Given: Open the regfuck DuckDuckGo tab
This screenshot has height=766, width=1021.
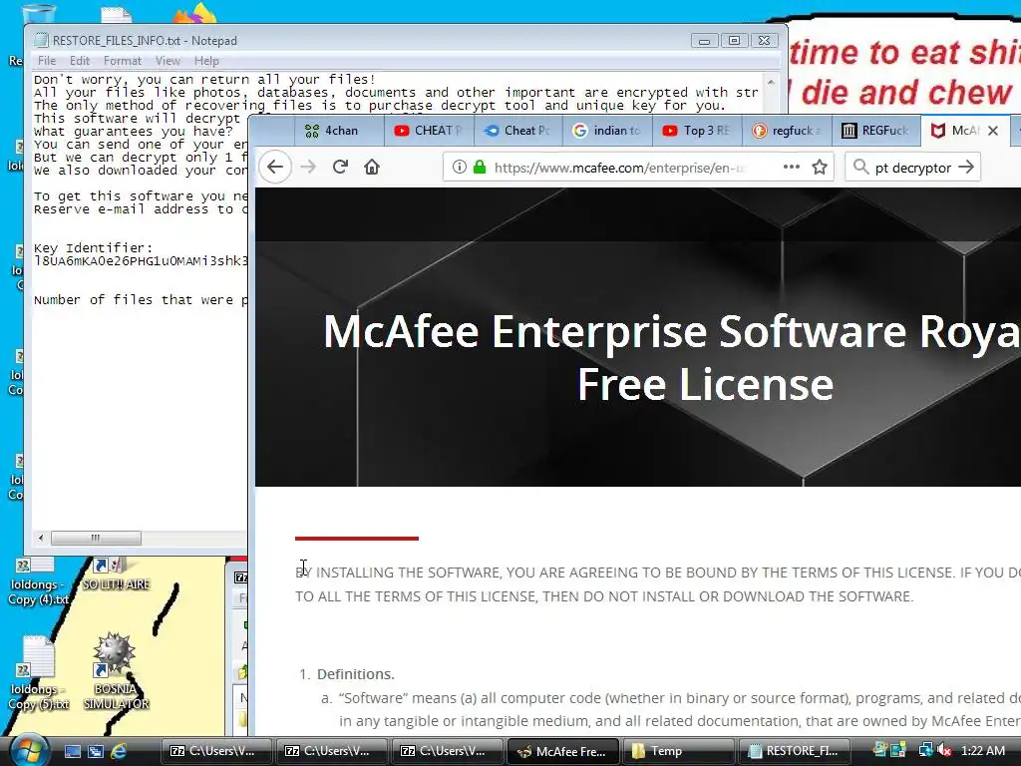Looking at the screenshot, I should pos(786,131).
